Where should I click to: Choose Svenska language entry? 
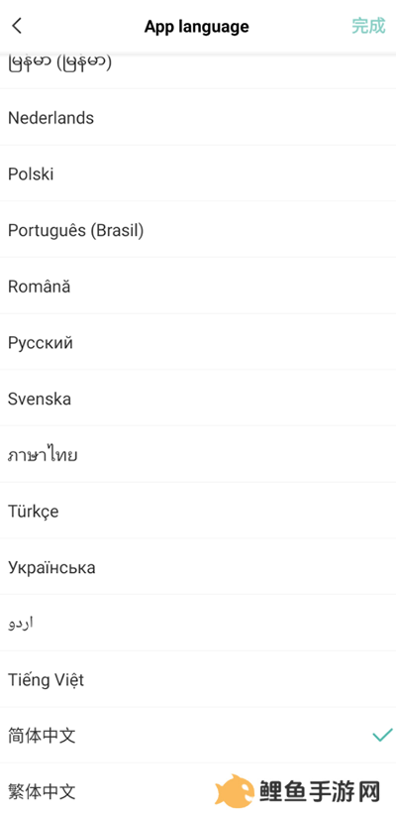(x=198, y=399)
